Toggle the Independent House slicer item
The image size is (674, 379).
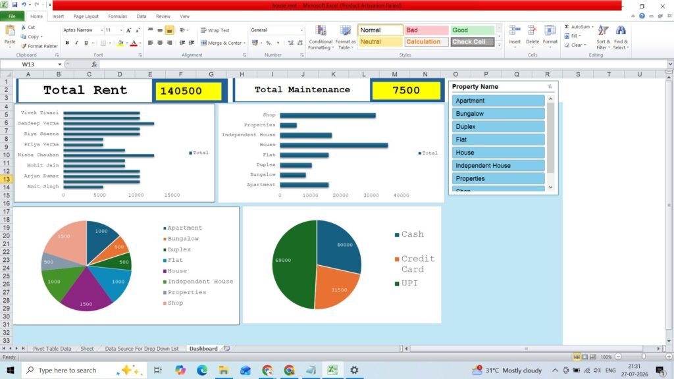tap(498, 165)
